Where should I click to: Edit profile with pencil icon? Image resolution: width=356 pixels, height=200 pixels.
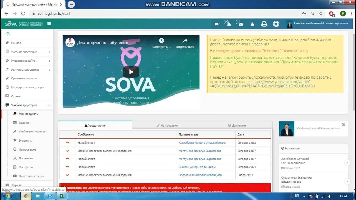click(344, 125)
